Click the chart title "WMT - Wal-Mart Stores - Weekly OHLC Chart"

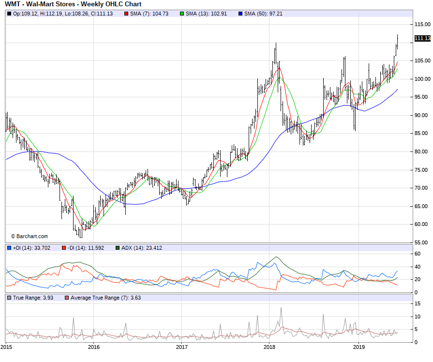pos(73,4)
